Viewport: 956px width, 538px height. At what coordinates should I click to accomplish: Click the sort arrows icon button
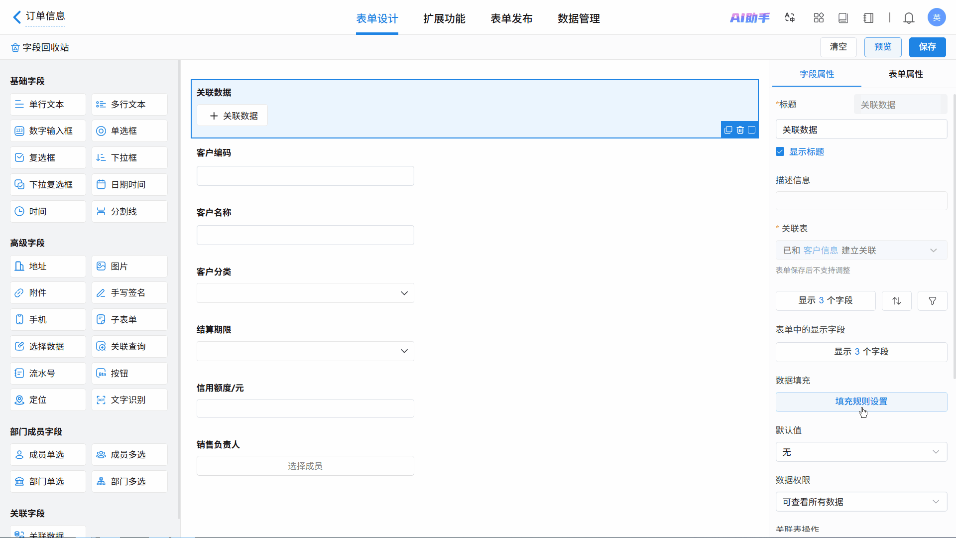pos(896,301)
